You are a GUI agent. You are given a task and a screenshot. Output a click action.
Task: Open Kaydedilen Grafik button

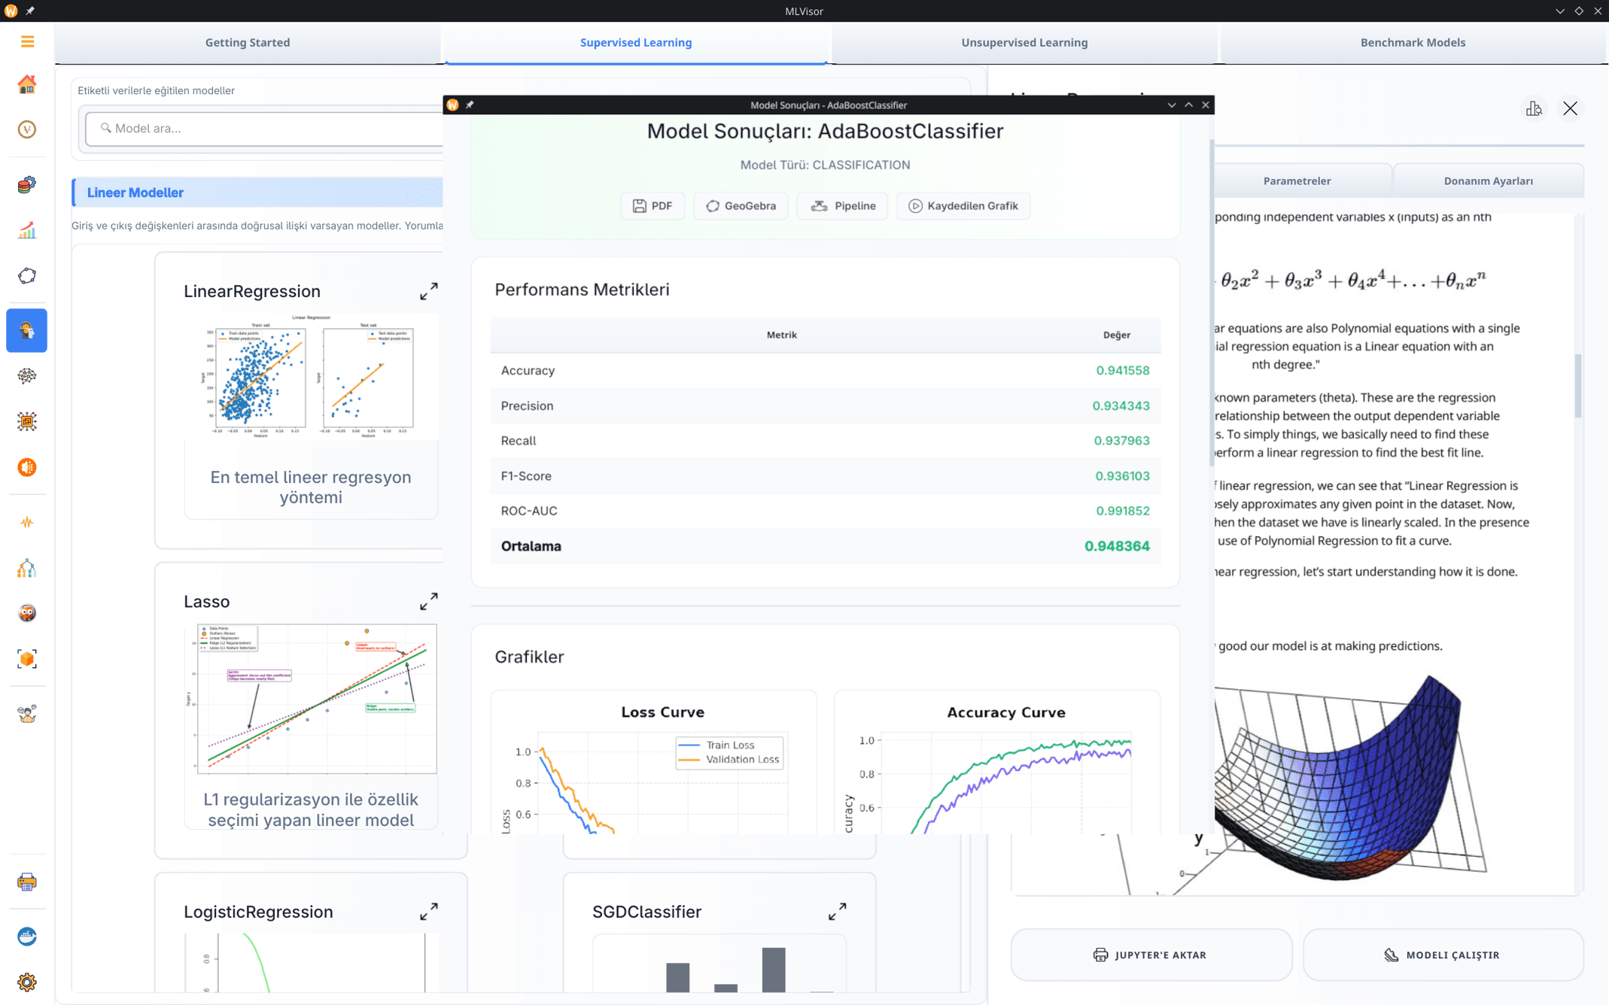tap(963, 206)
